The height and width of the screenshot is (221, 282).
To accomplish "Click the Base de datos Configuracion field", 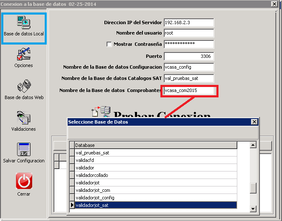I will tap(188, 67).
